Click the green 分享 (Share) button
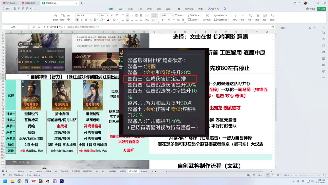Screen dimensions: 328x185 coord(321,9)
